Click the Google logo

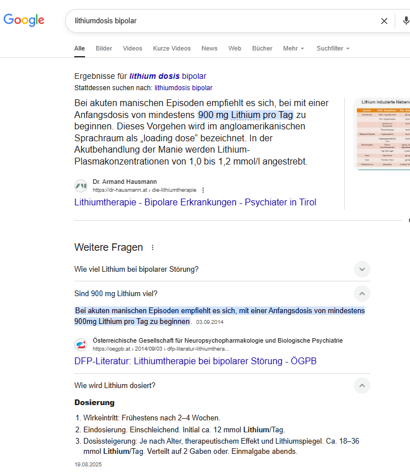(24, 20)
